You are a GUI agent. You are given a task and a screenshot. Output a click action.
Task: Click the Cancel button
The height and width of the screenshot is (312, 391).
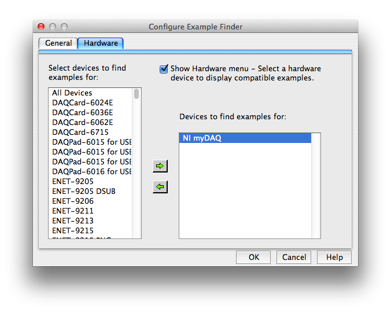tap(294, 258)
